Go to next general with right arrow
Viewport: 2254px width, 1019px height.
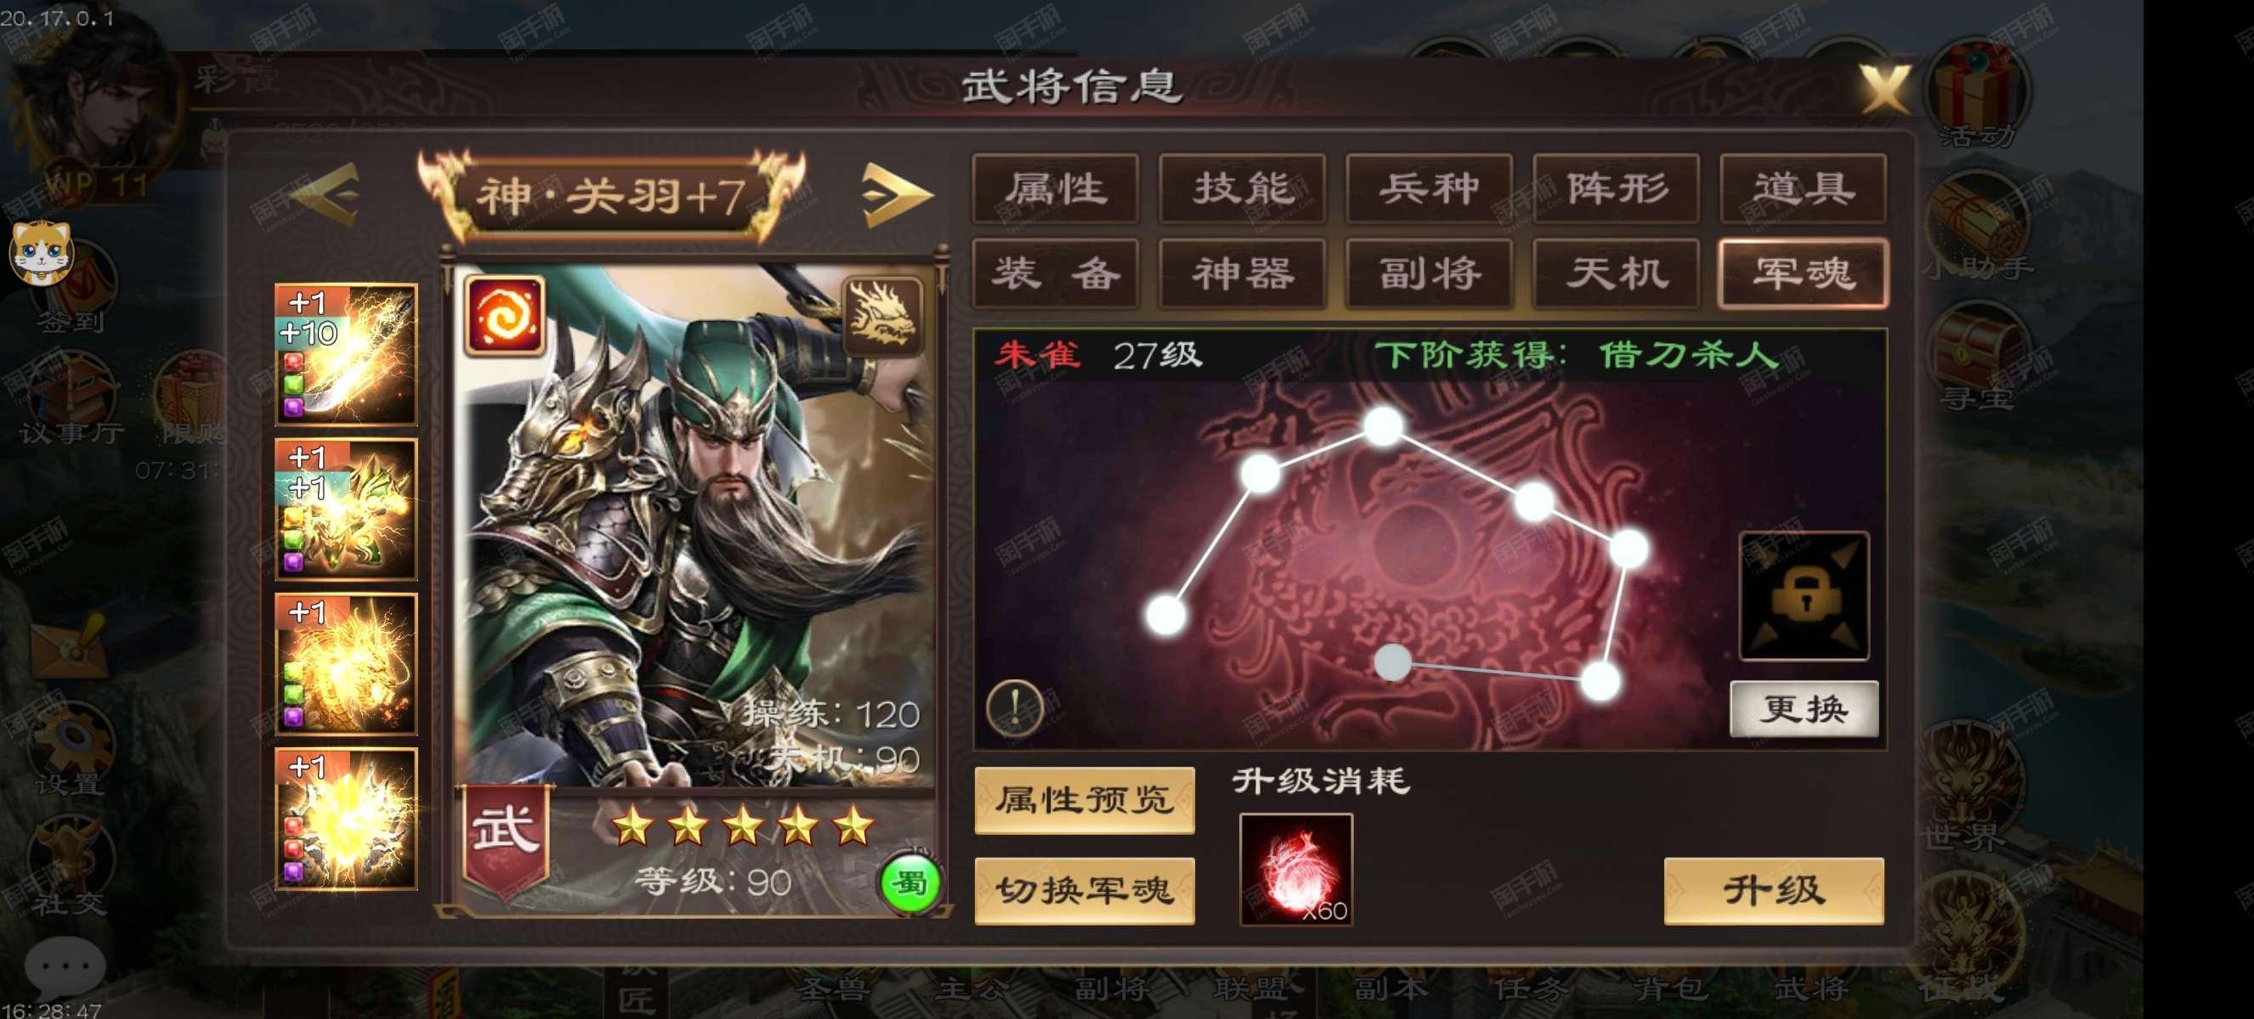(x=896, y=193)
